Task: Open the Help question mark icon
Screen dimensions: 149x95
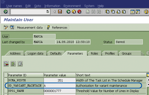Action: coord(146,12)
